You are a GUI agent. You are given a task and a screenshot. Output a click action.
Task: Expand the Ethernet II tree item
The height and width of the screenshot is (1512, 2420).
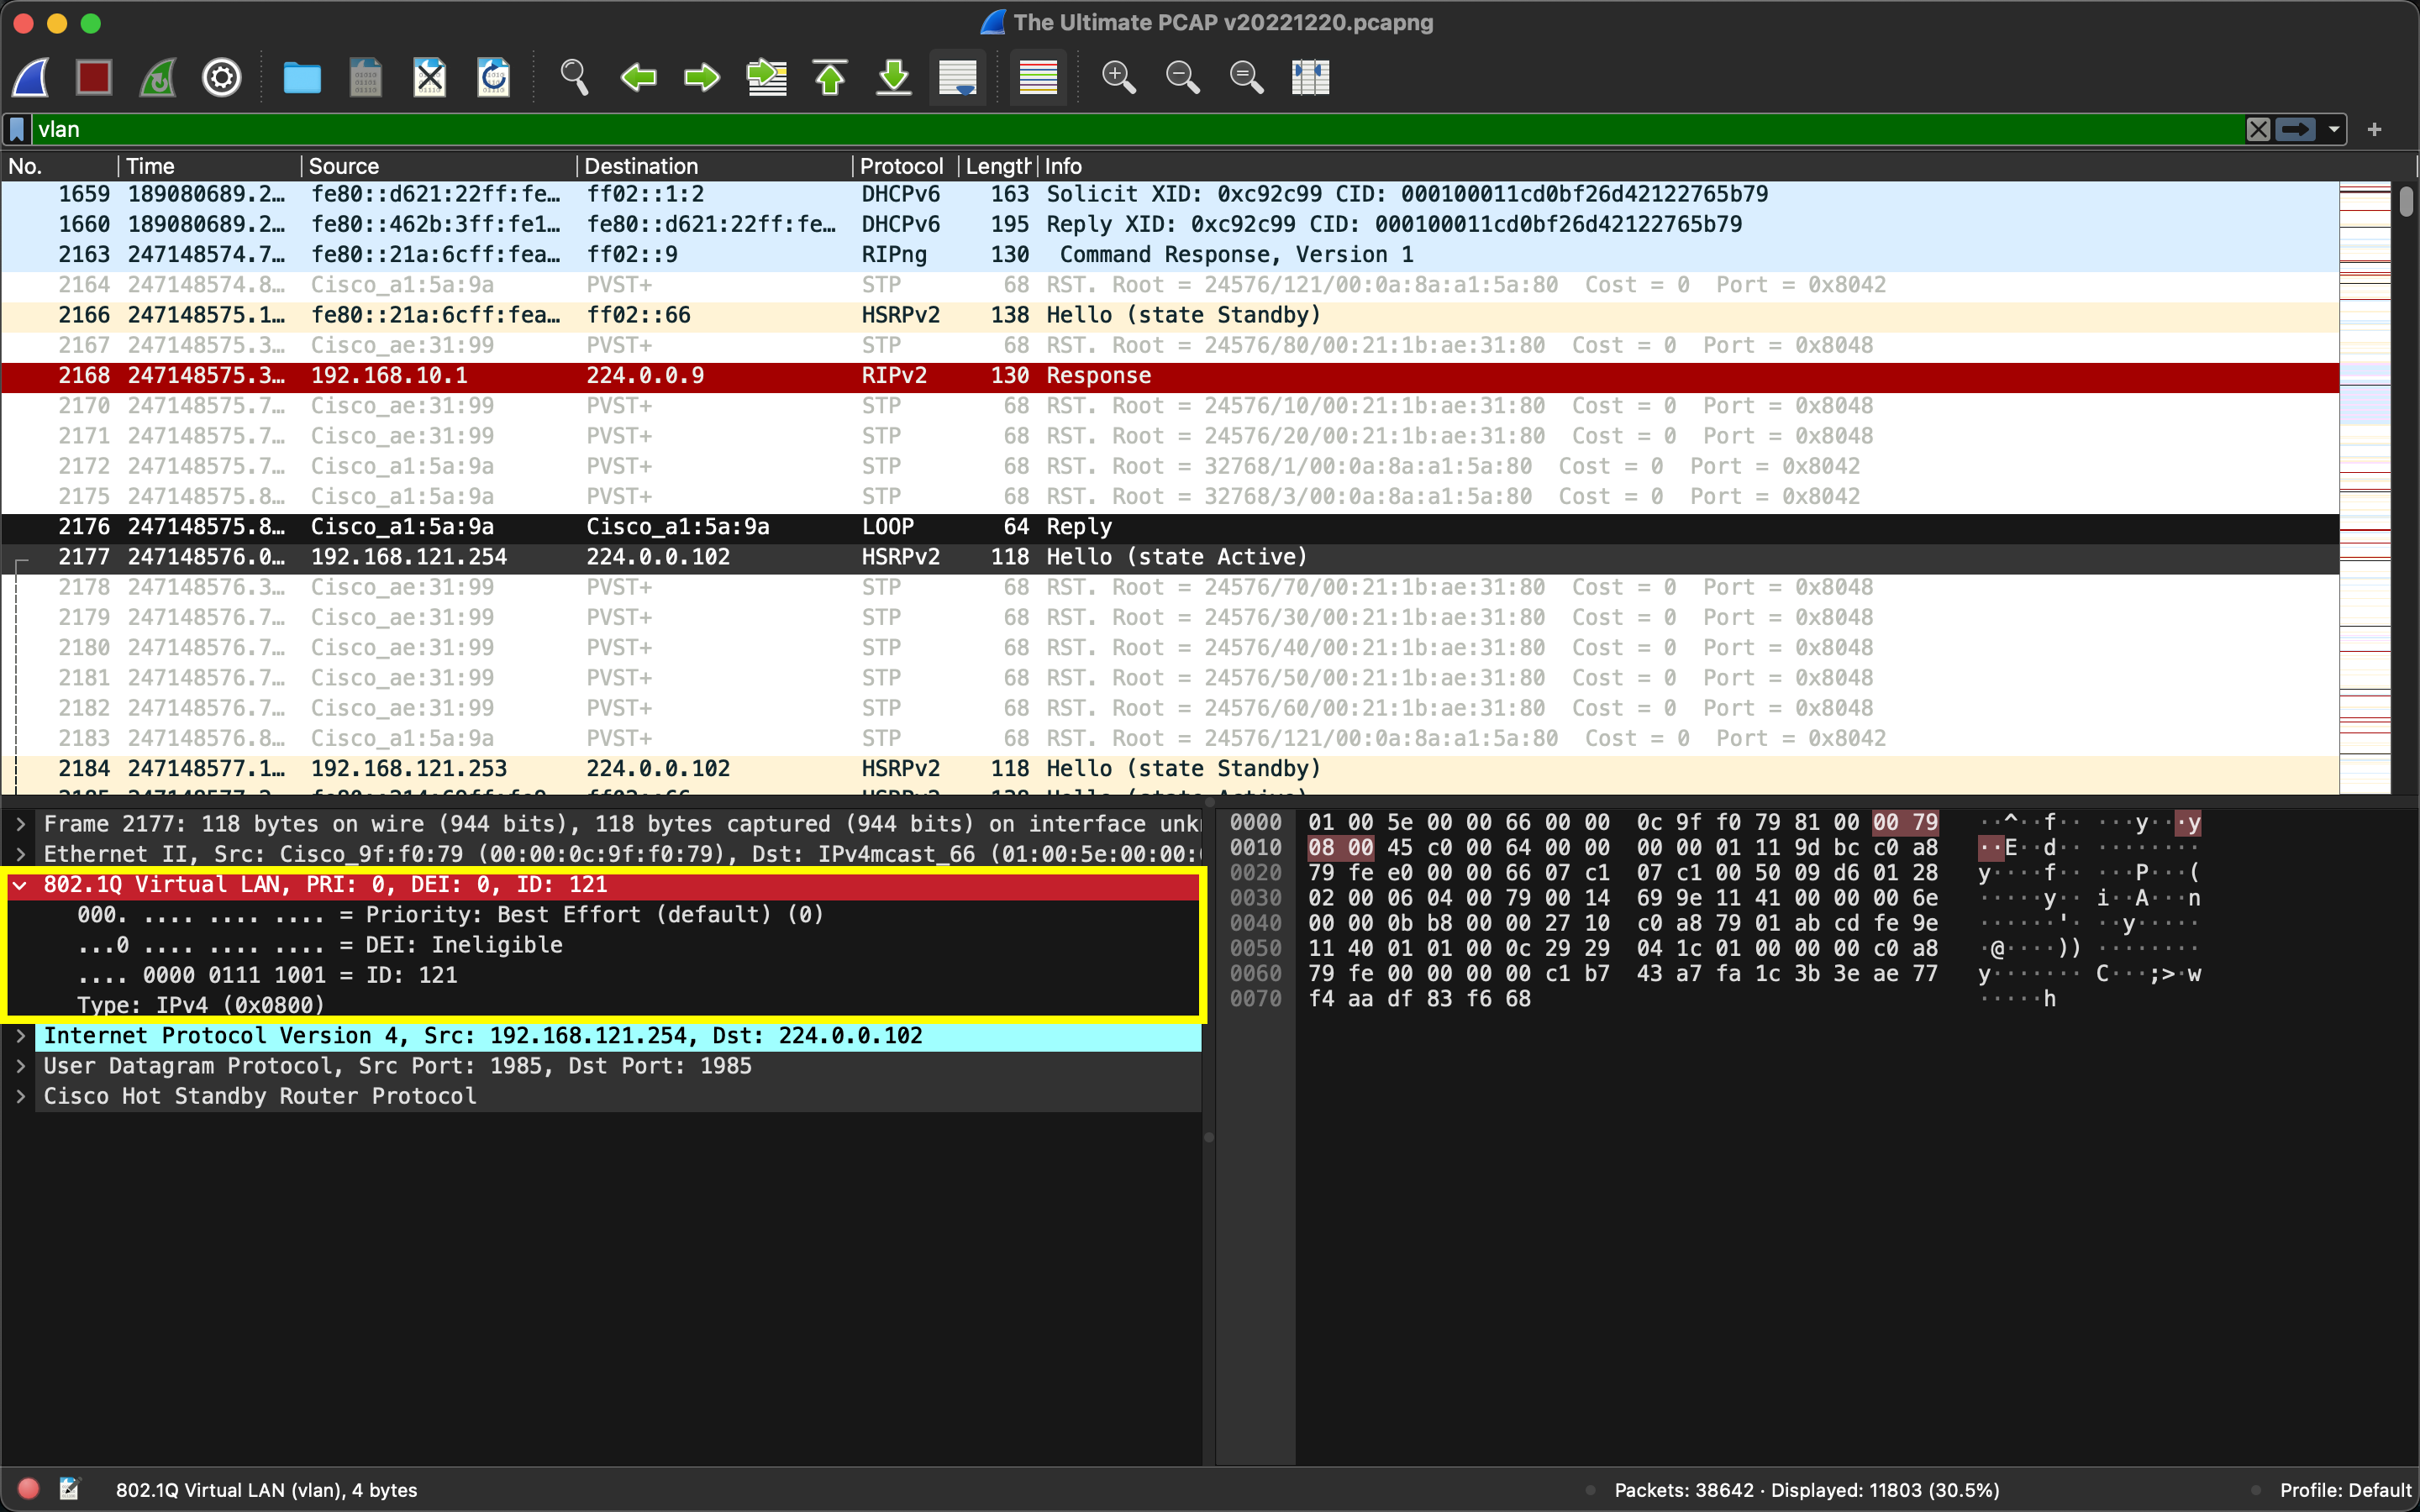click(x=20, y=854)
